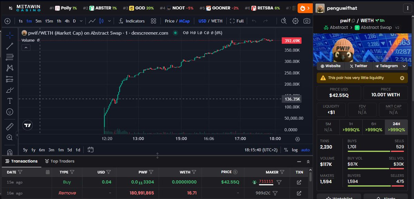Minimize the transactions panel
This screenshot has height=199, width=414.
299,161
